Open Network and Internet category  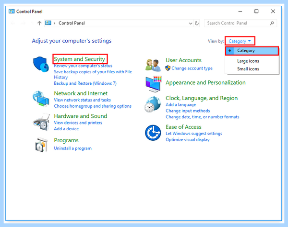[81, 93]
